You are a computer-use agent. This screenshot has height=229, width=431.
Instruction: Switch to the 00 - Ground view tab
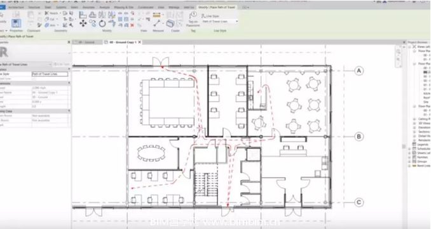[x=86, y=43]
